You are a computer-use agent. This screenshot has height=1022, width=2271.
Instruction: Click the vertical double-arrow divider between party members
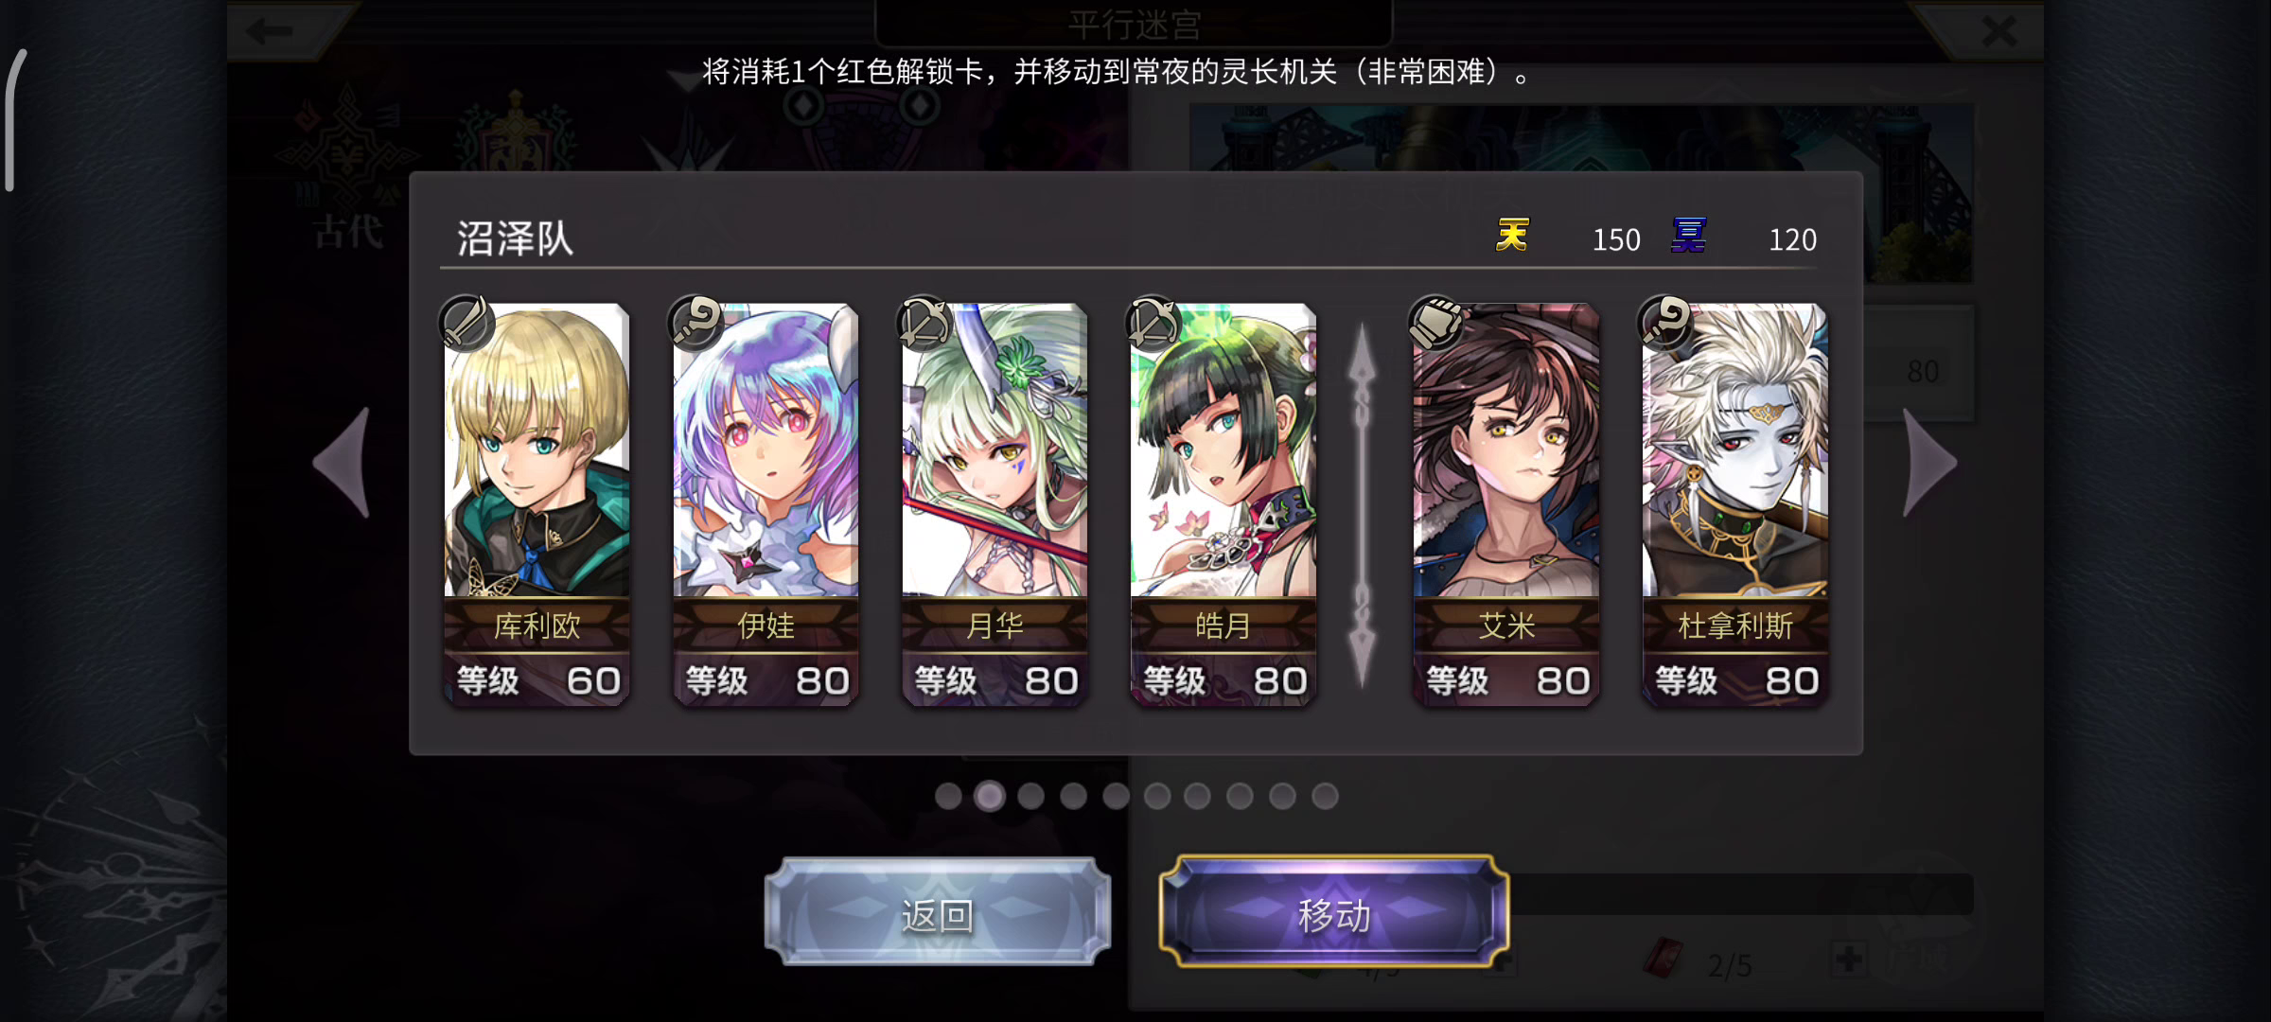click(1363, 504)
